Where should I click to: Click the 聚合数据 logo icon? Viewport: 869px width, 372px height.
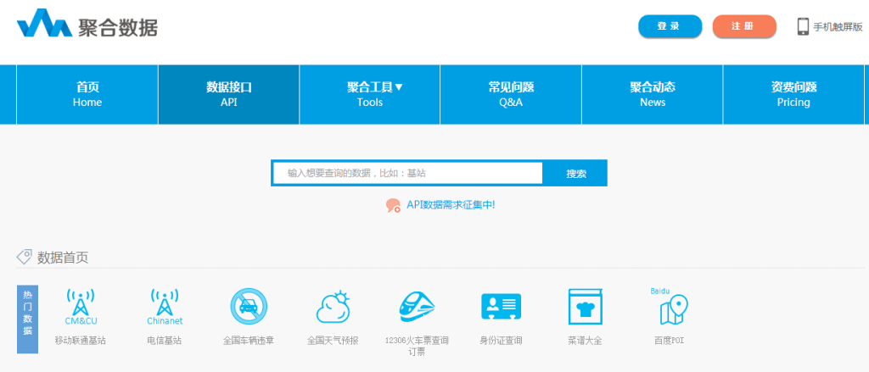tap(44, 23)
